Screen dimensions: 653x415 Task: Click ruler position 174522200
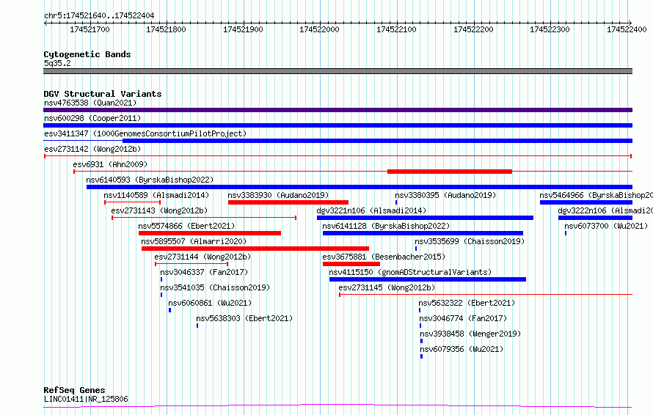point(473,29)
